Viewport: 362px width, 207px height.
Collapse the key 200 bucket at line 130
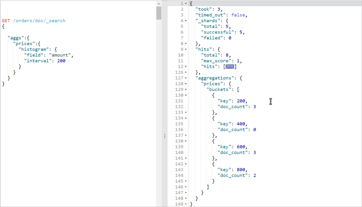(186, 95)
